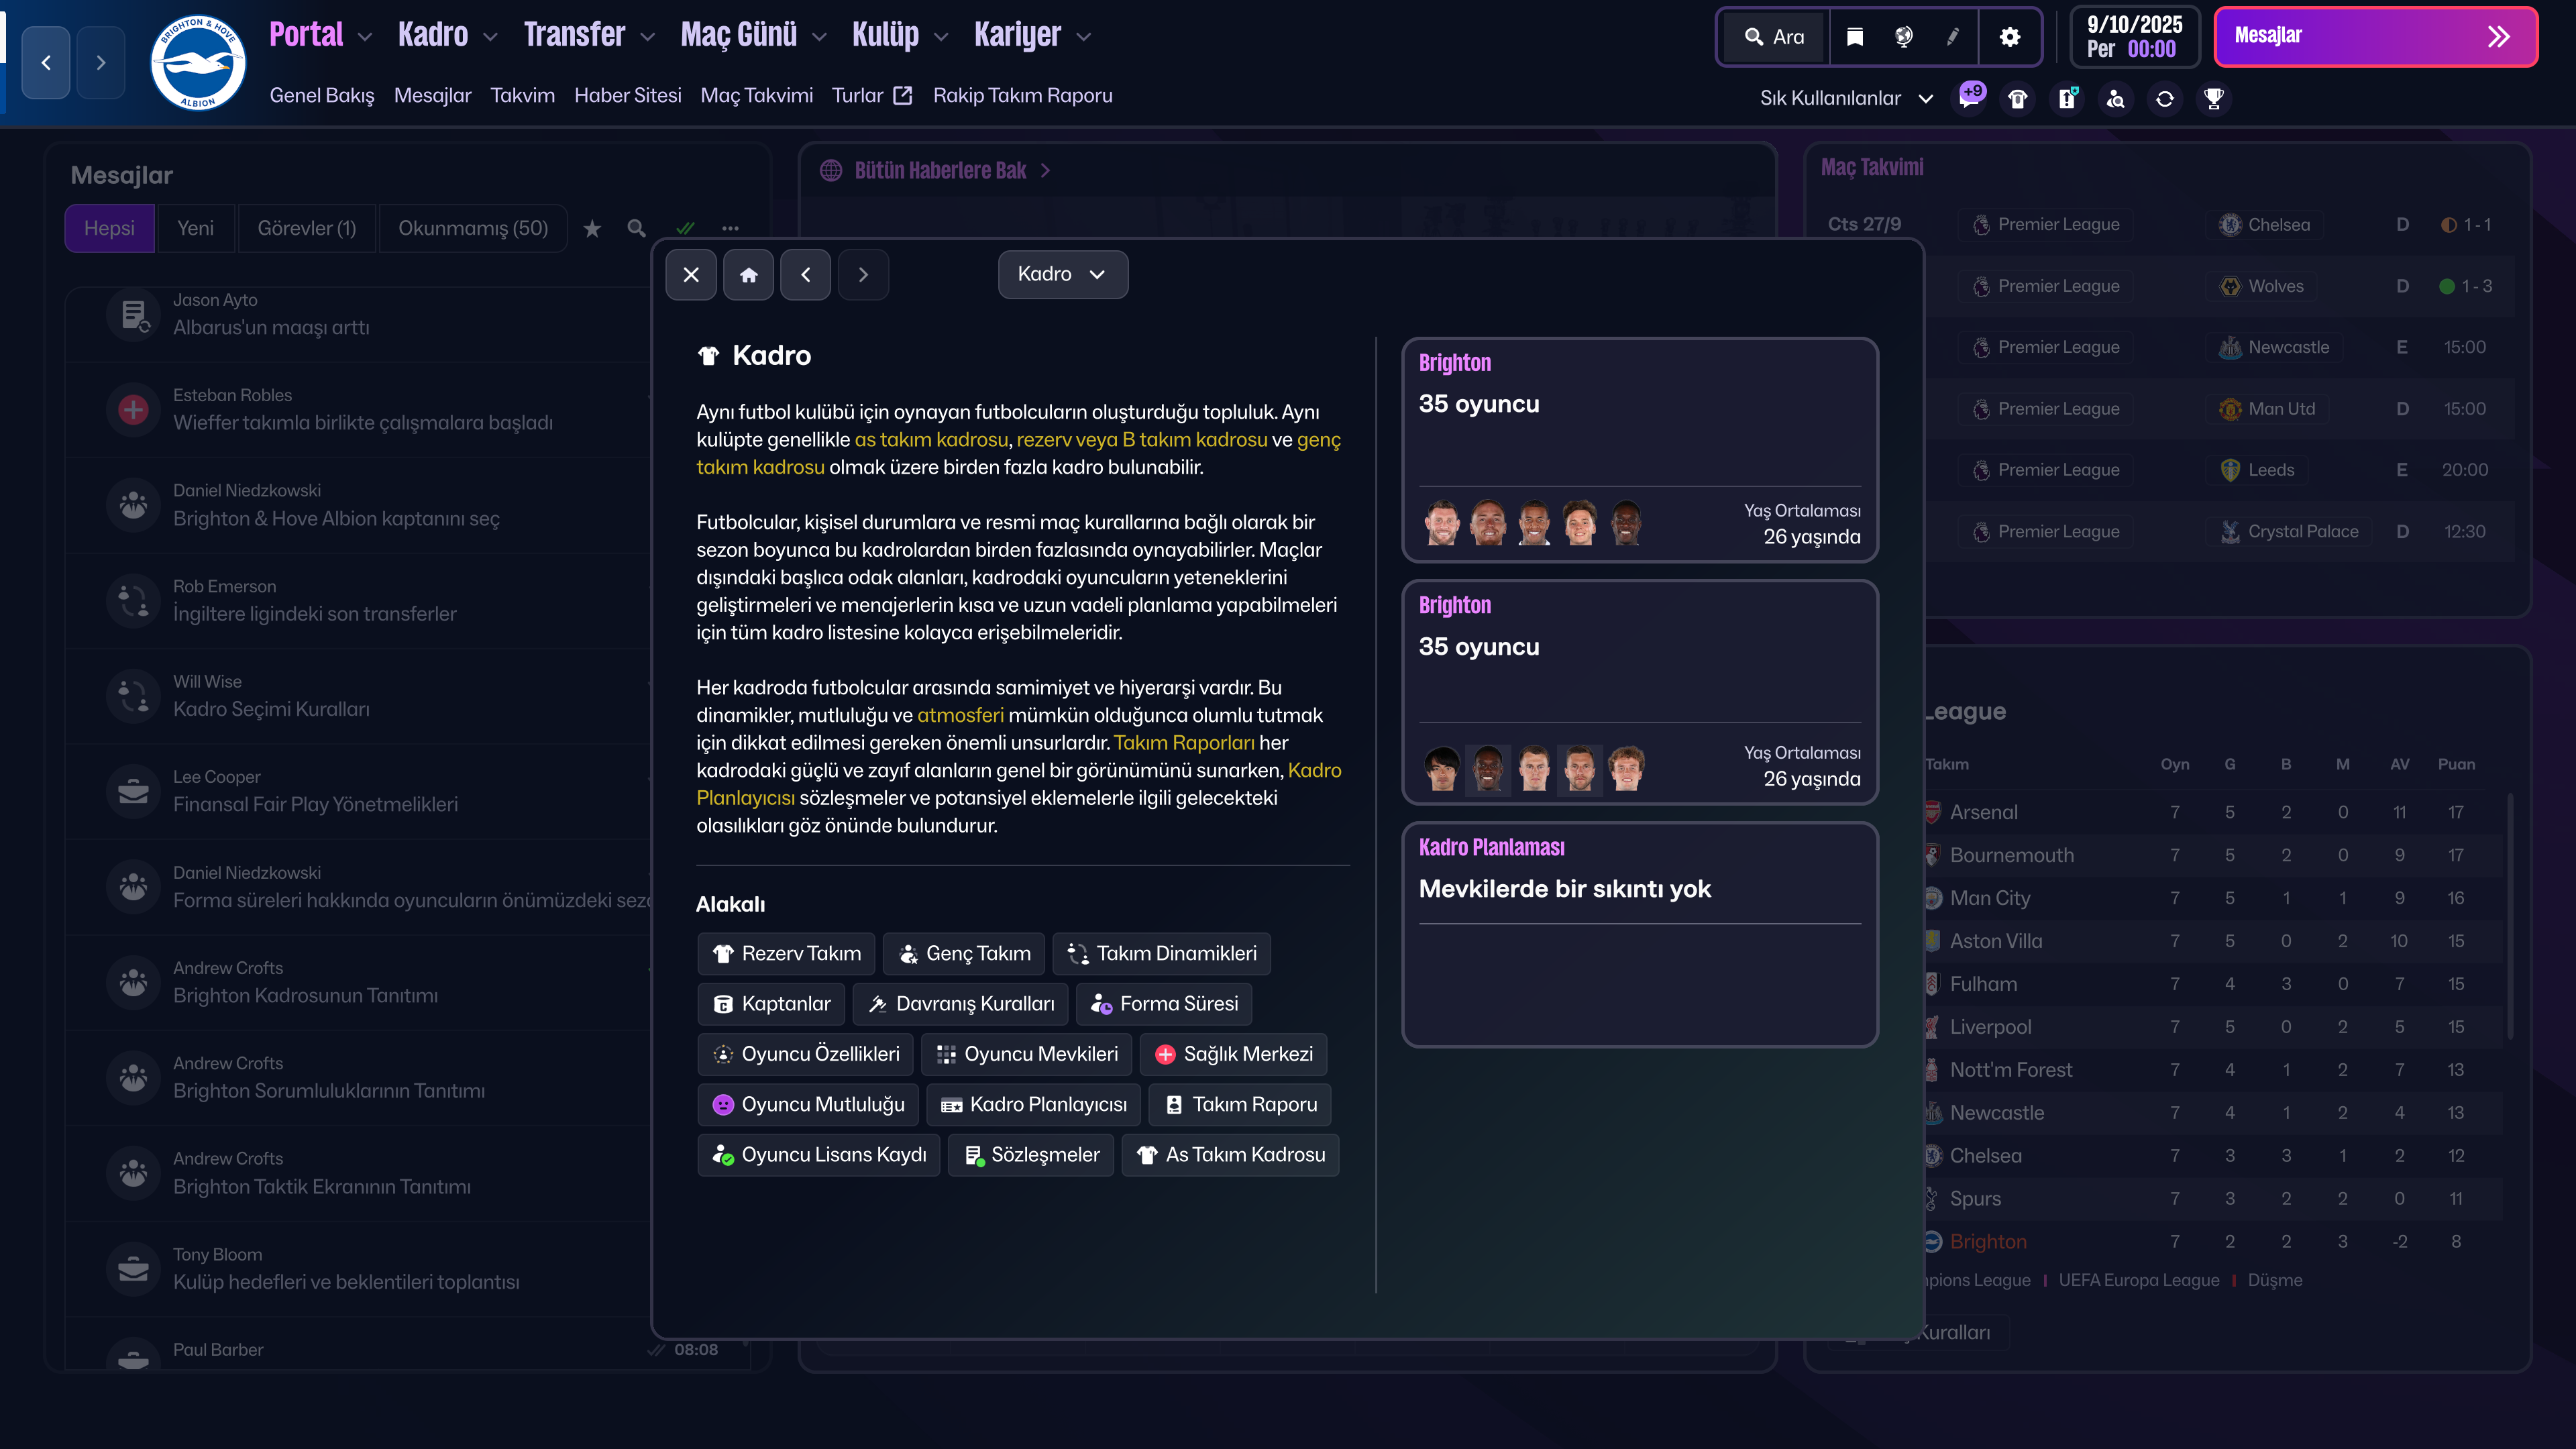The height and width of the screenshot is (1449, 2576).
Task: Open the Mesajlar button top right
Action: point(2375,36)
